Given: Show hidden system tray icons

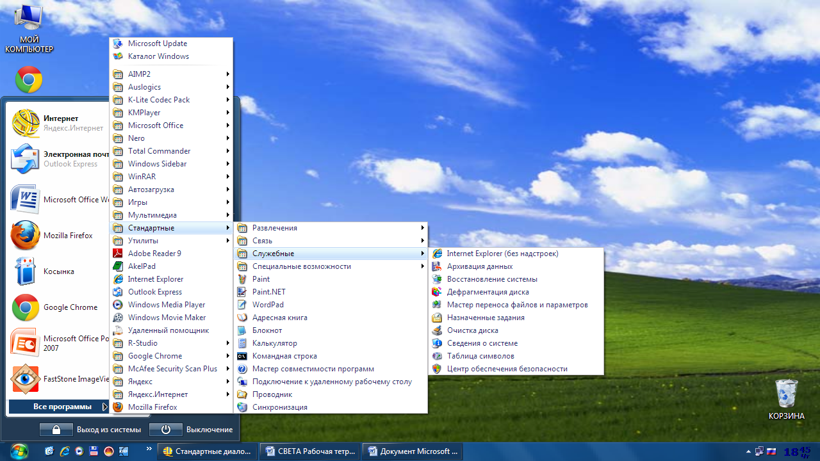Looking at the screenshot, I should [748, 451].
